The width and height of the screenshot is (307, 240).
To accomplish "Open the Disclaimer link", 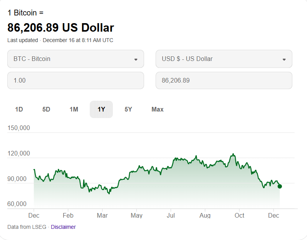I will click(63, 227).
